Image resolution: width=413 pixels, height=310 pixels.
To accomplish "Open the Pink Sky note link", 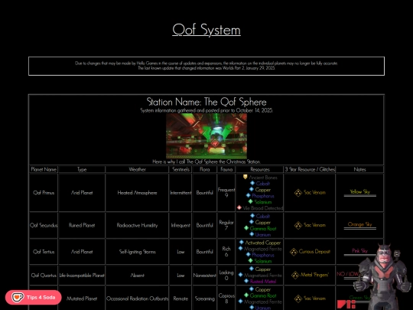I will click(x=359, y=251).
